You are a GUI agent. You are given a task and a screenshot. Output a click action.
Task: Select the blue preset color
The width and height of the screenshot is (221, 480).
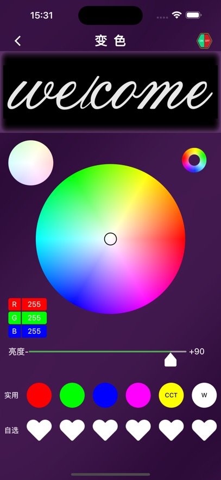(105, 395)
